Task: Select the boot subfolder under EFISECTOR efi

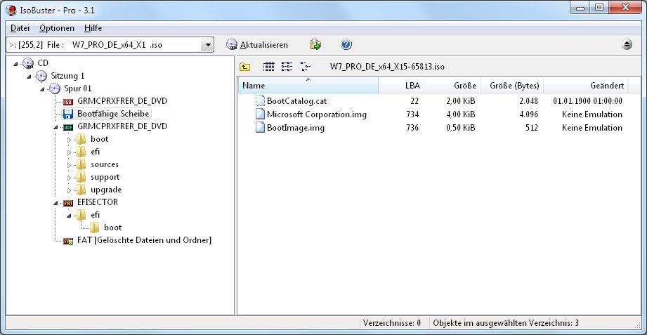Action: pos(112,228)
